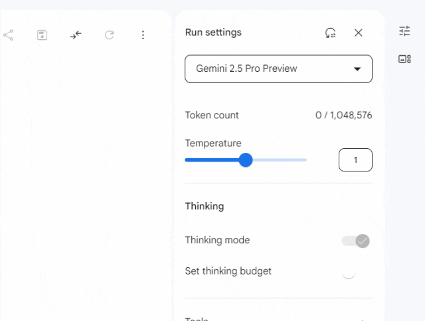Close the Run settings panel
The image size is (425, 321).
click(359, 33)
